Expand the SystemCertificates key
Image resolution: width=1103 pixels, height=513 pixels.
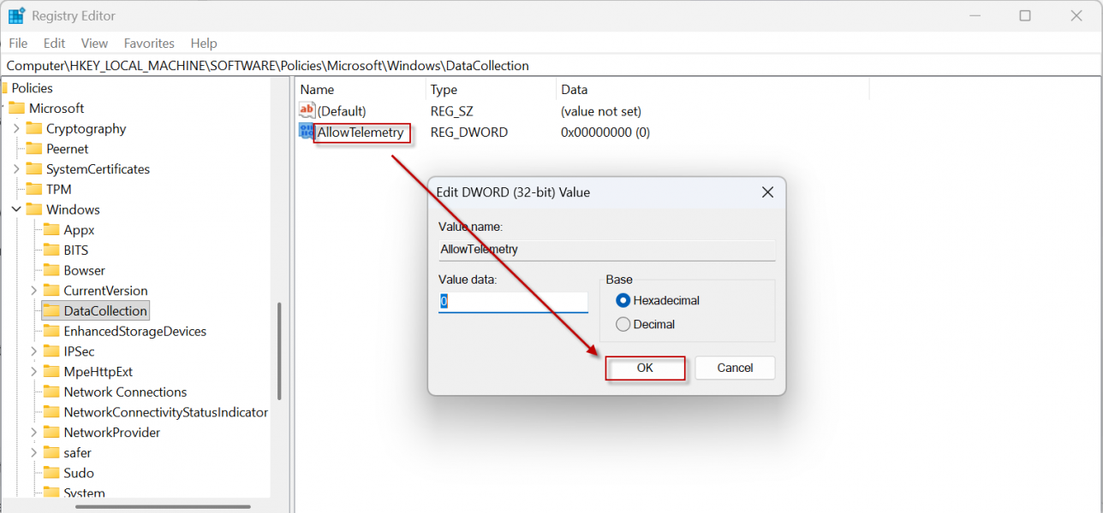tap(16, 169)
